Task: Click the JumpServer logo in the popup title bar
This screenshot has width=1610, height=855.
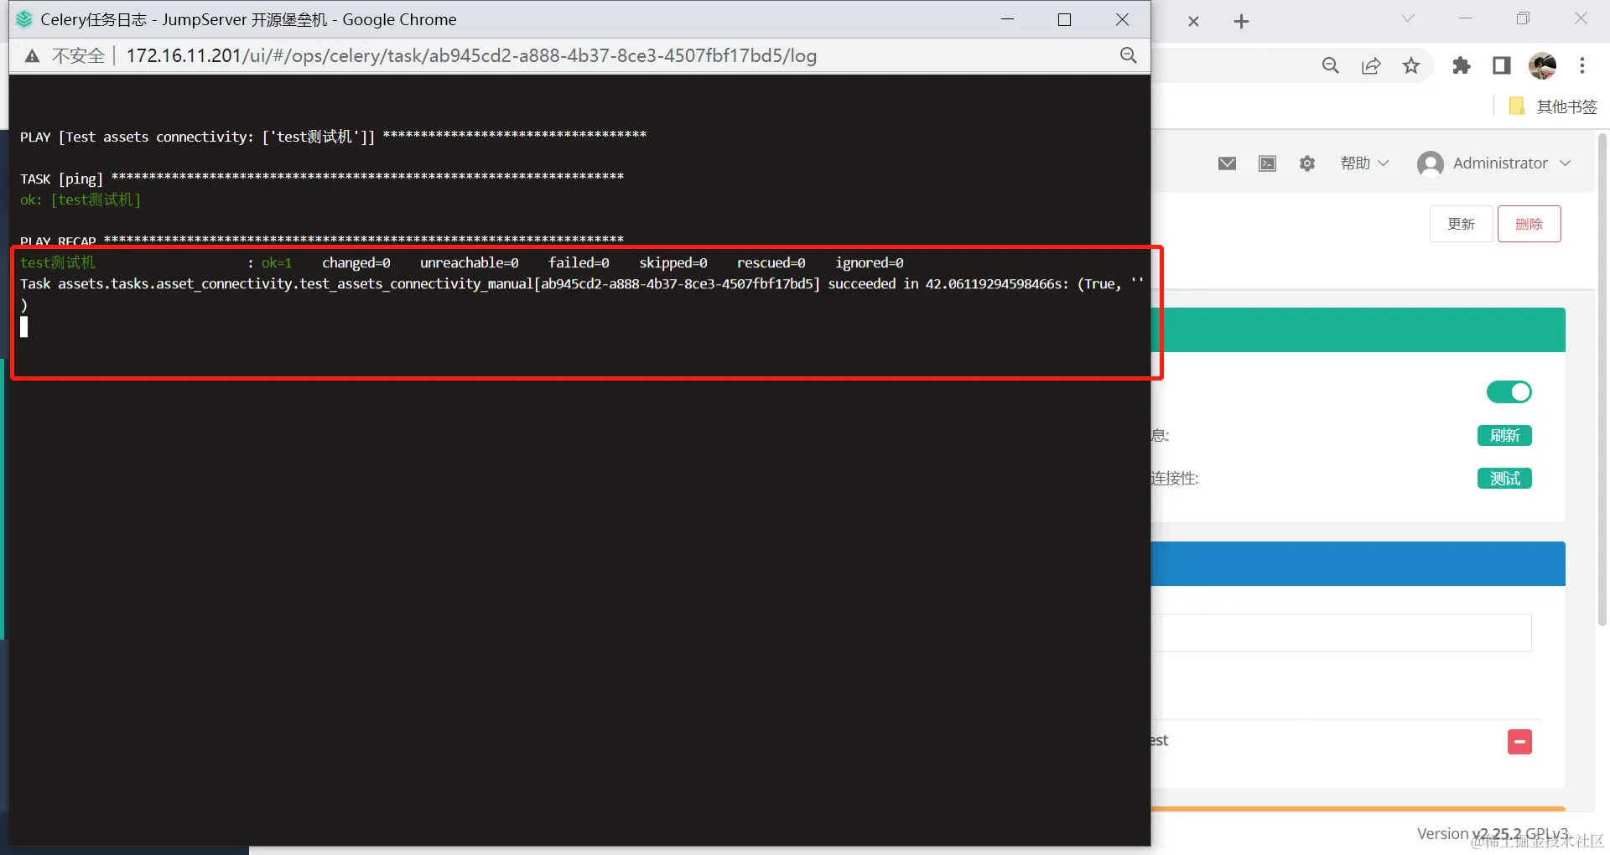Action: pyautogui.click(x=24, y=19)
